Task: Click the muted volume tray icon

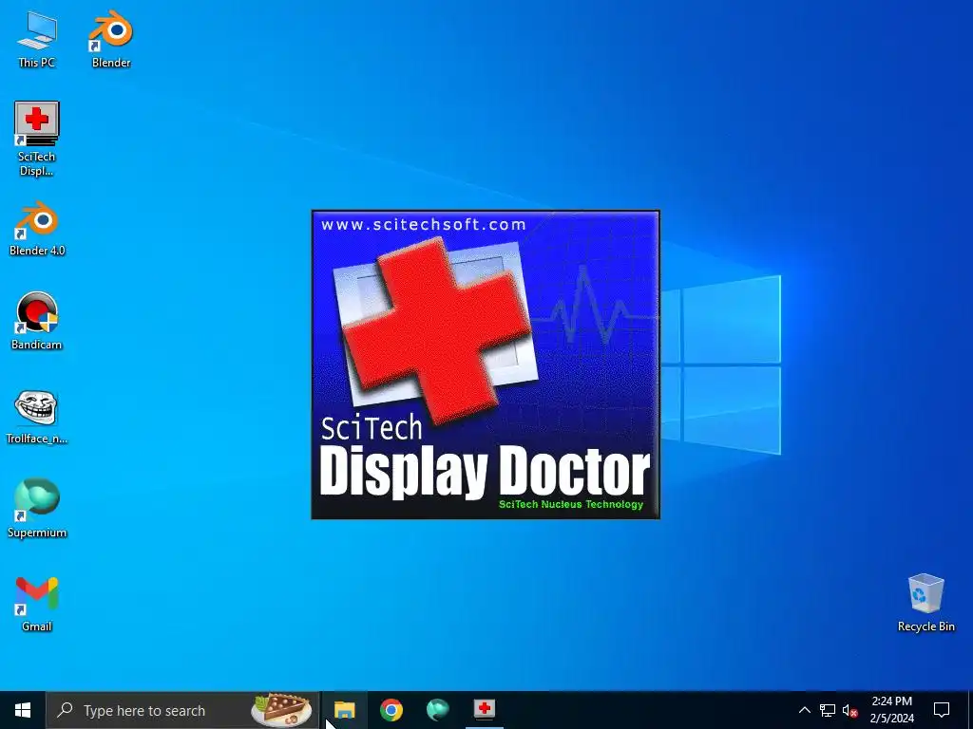Action: click(x=849, y=710)
